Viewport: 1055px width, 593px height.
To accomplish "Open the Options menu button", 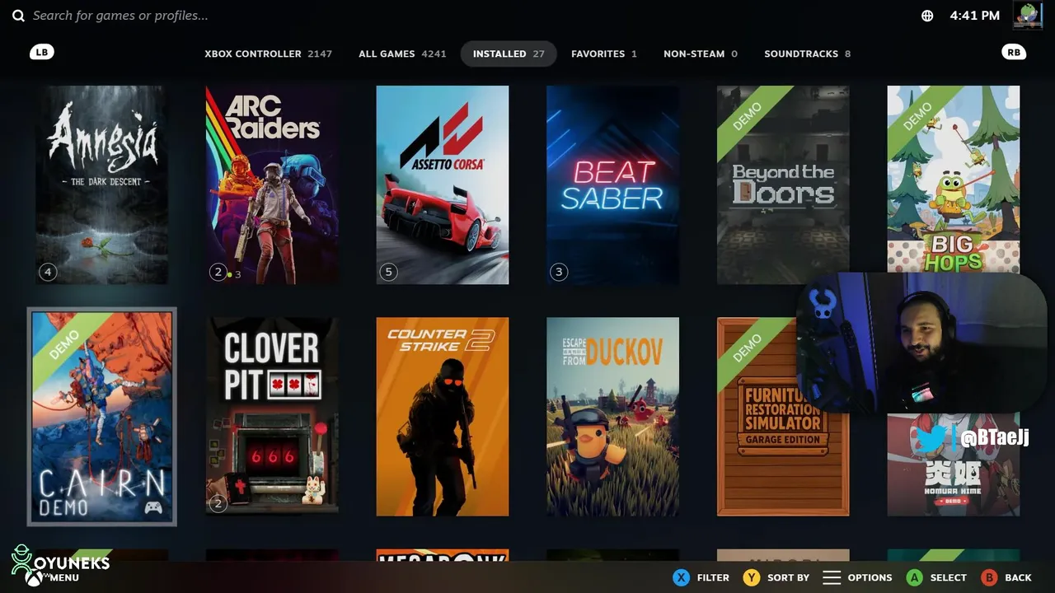I will coord(857,577).
